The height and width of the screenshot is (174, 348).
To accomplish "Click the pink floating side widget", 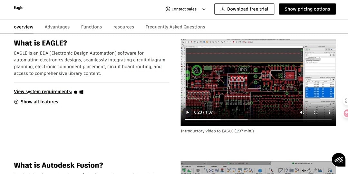I will click(346, 113).
